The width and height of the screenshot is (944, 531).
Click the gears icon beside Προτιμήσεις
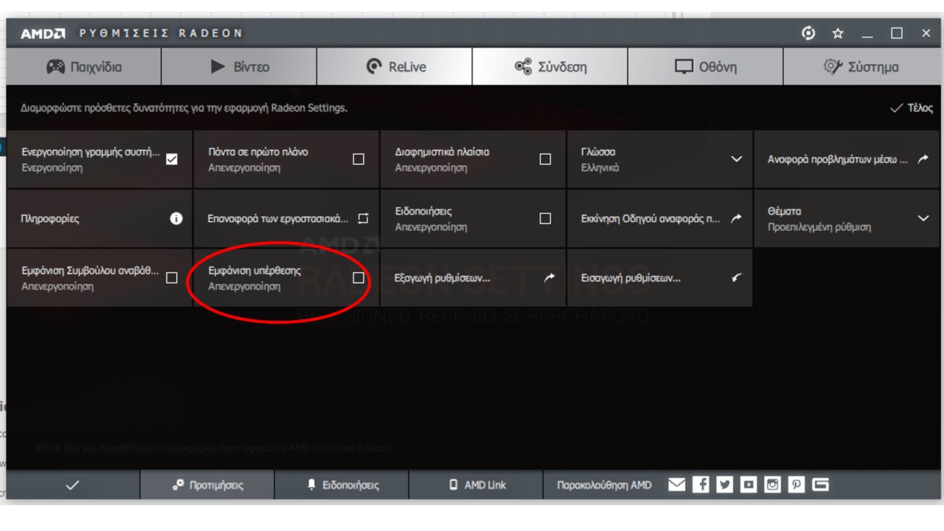[178, 485]
